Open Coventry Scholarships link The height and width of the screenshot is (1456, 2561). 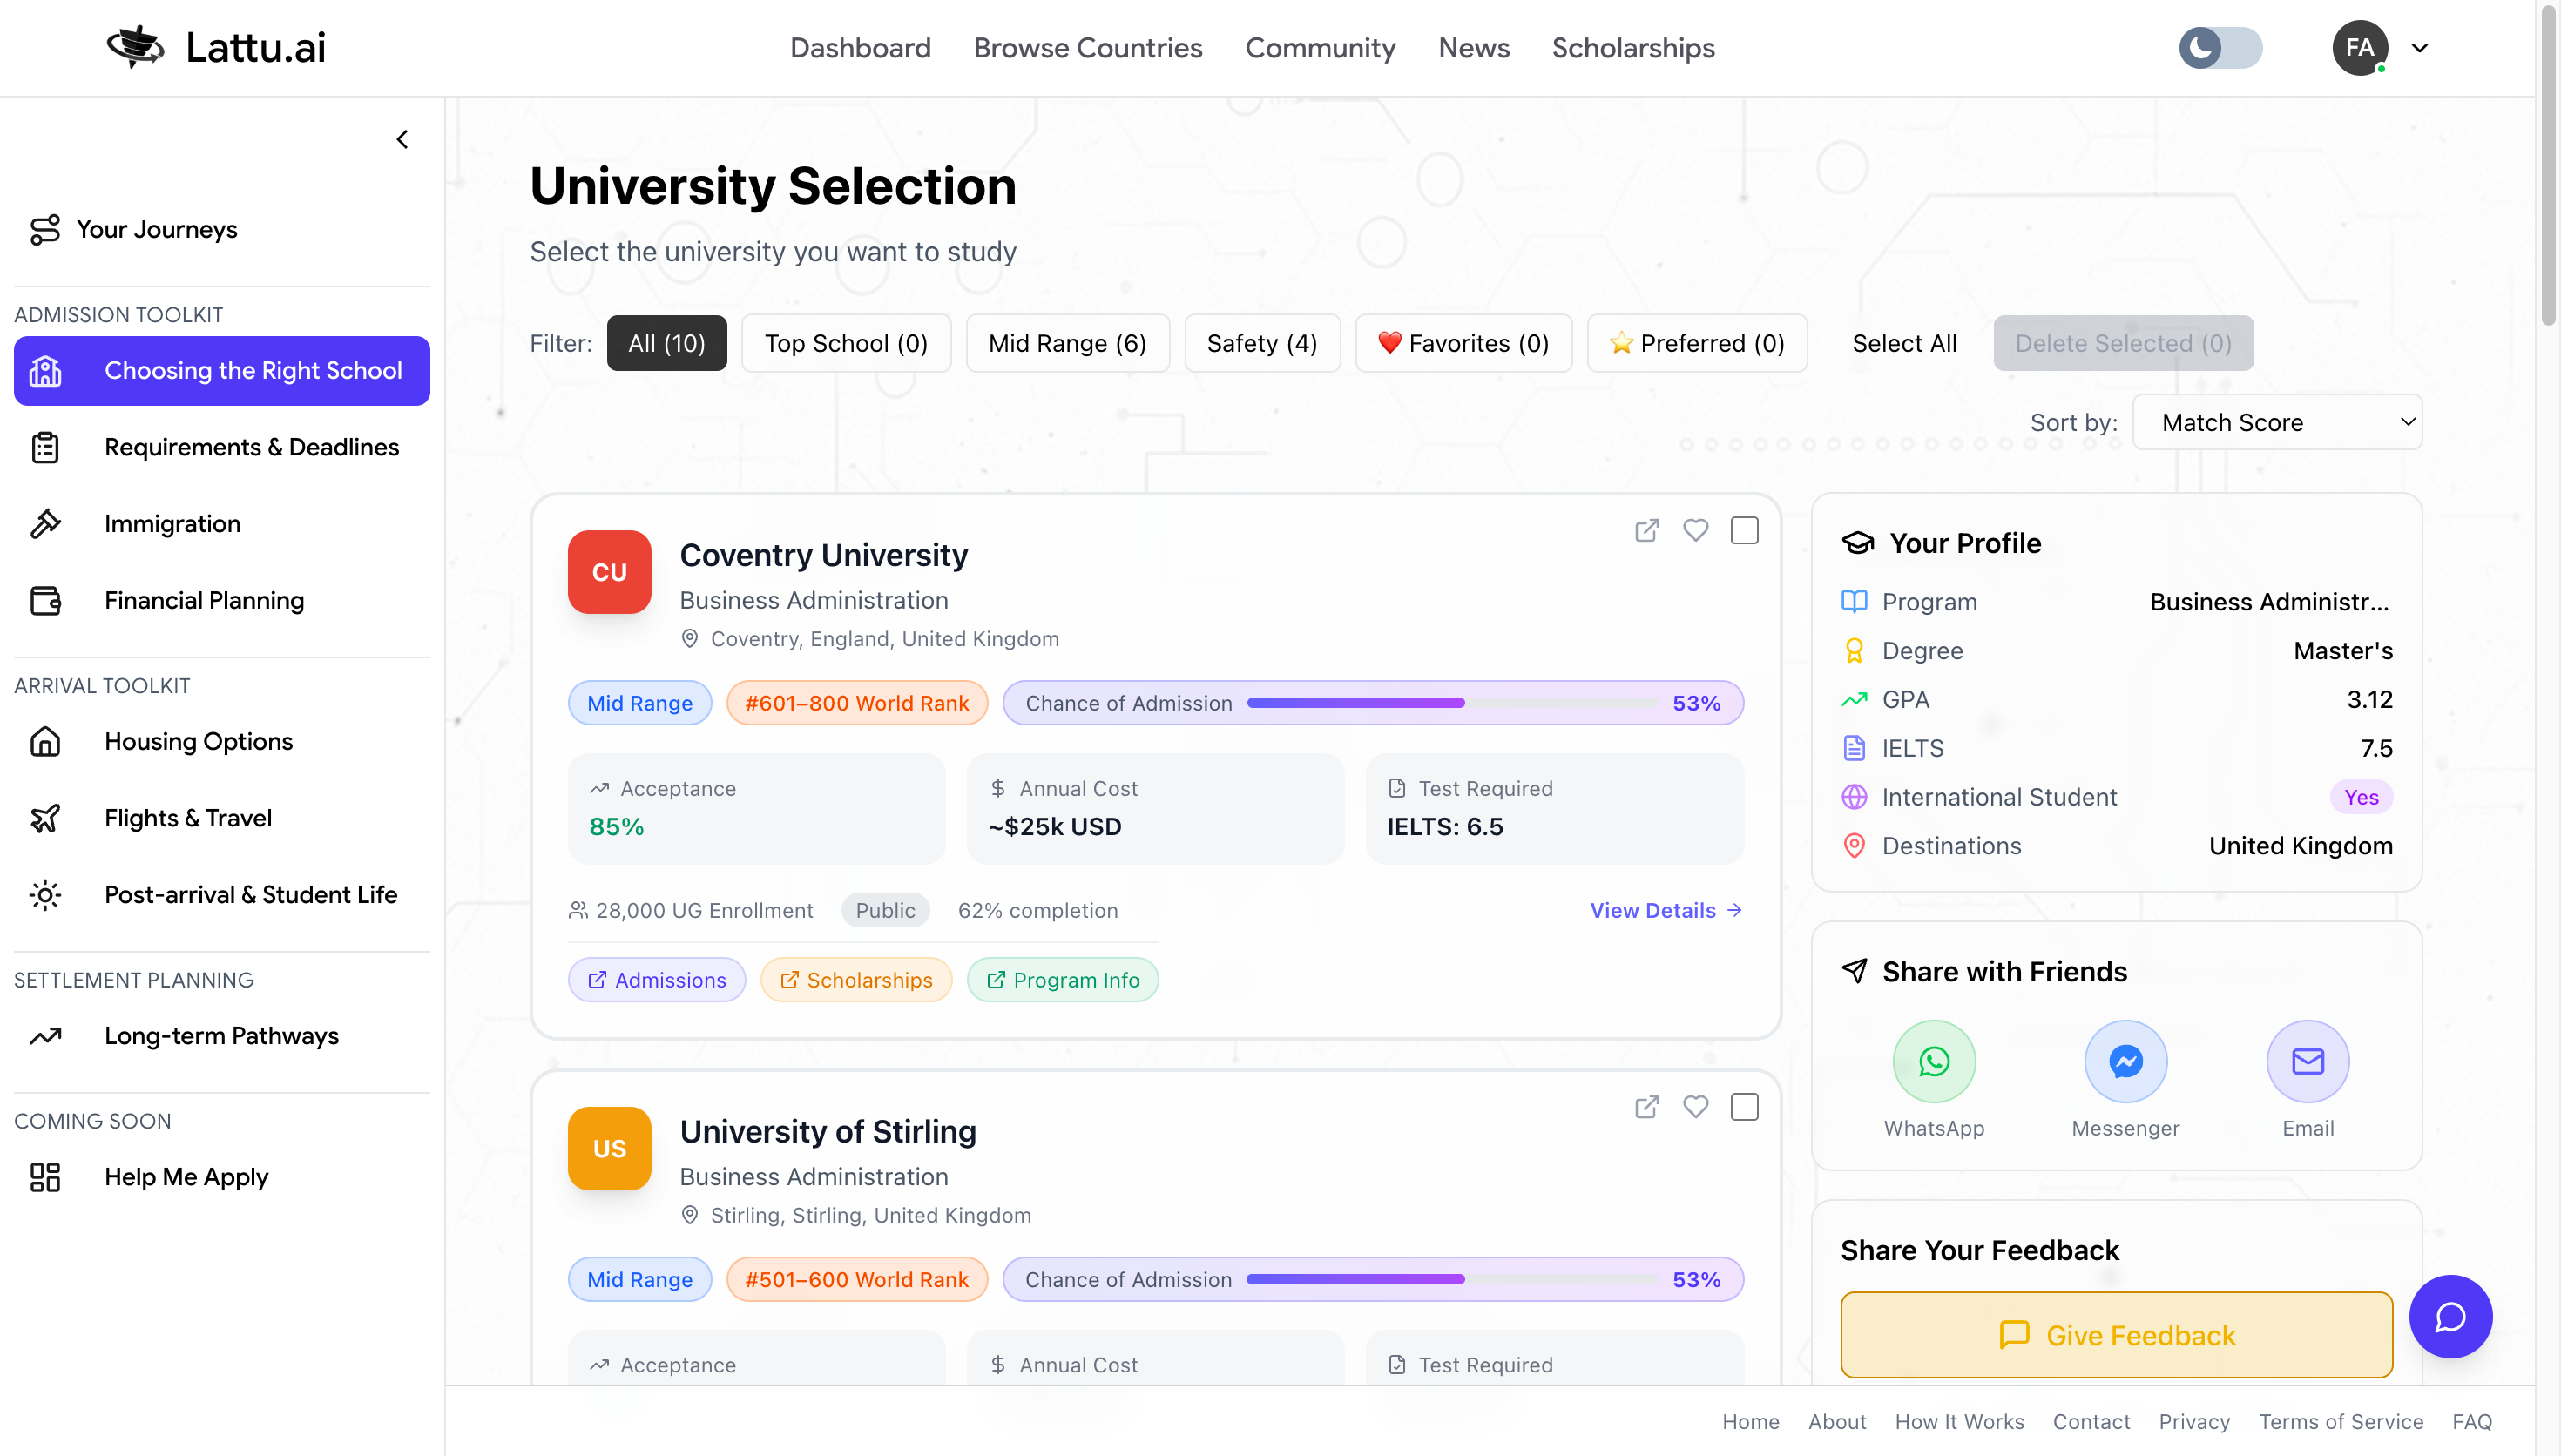tap(856, 980)
